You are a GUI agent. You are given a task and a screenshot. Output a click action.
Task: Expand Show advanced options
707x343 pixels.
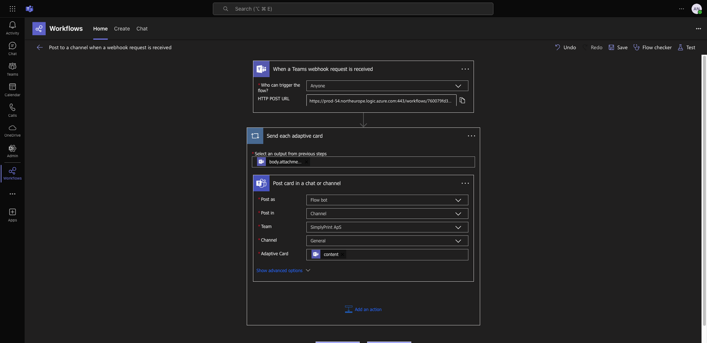click(x=283, y=271)
